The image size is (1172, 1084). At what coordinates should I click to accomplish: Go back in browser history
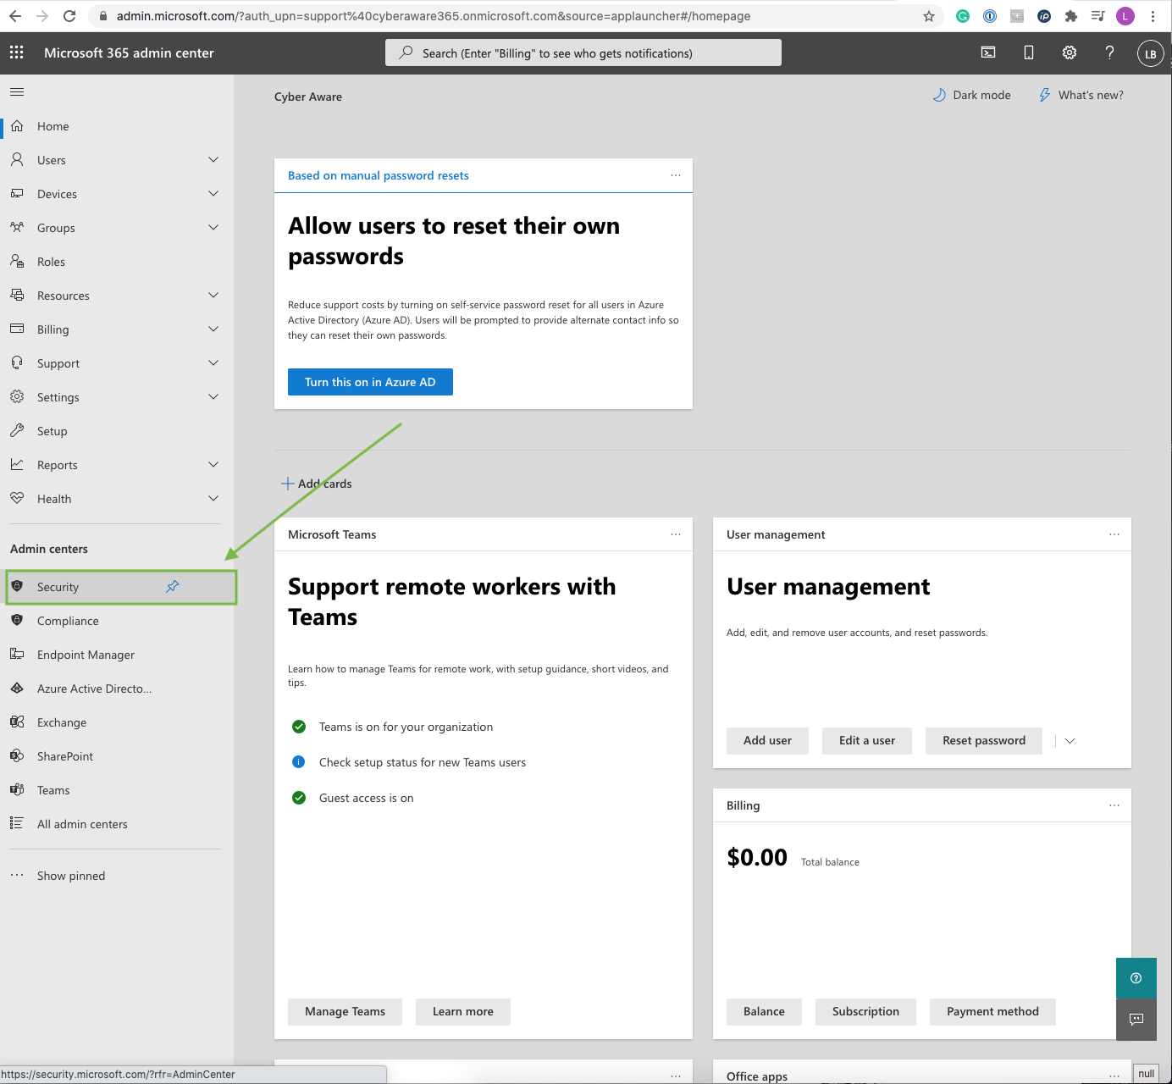[15, 16]
